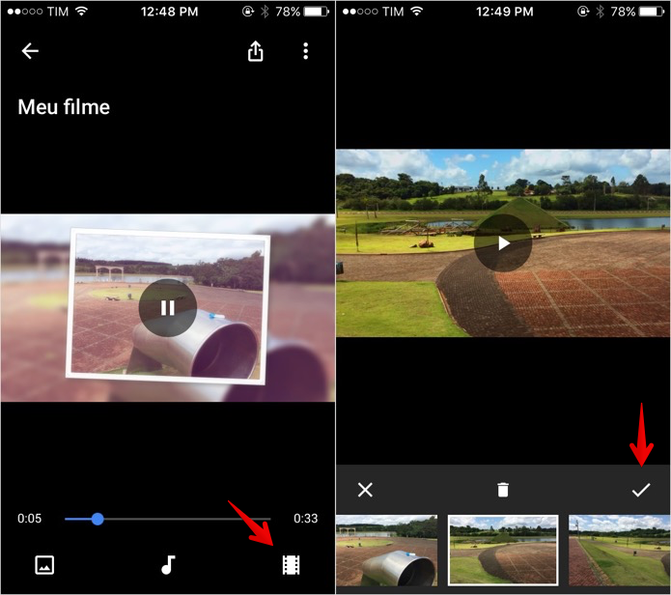
Task: Play the clip preview on right screen
Action: coord(503,243)
